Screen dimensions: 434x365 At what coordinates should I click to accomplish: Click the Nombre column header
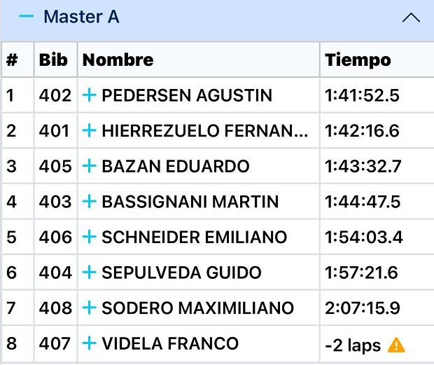(x=118, y=60)
